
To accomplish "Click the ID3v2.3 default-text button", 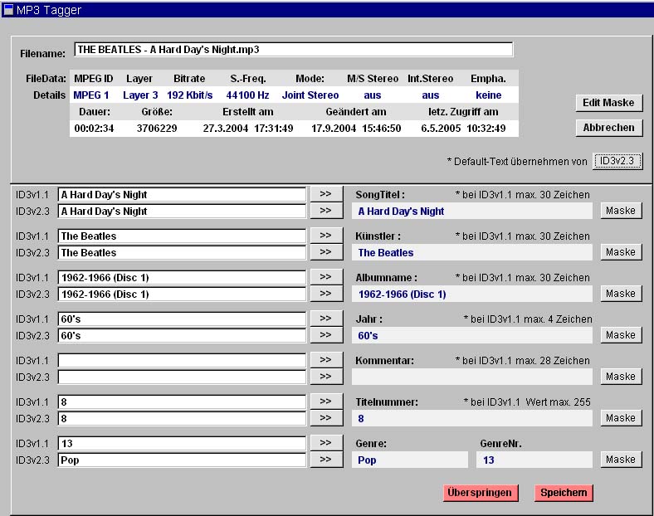I will [617, 161].
